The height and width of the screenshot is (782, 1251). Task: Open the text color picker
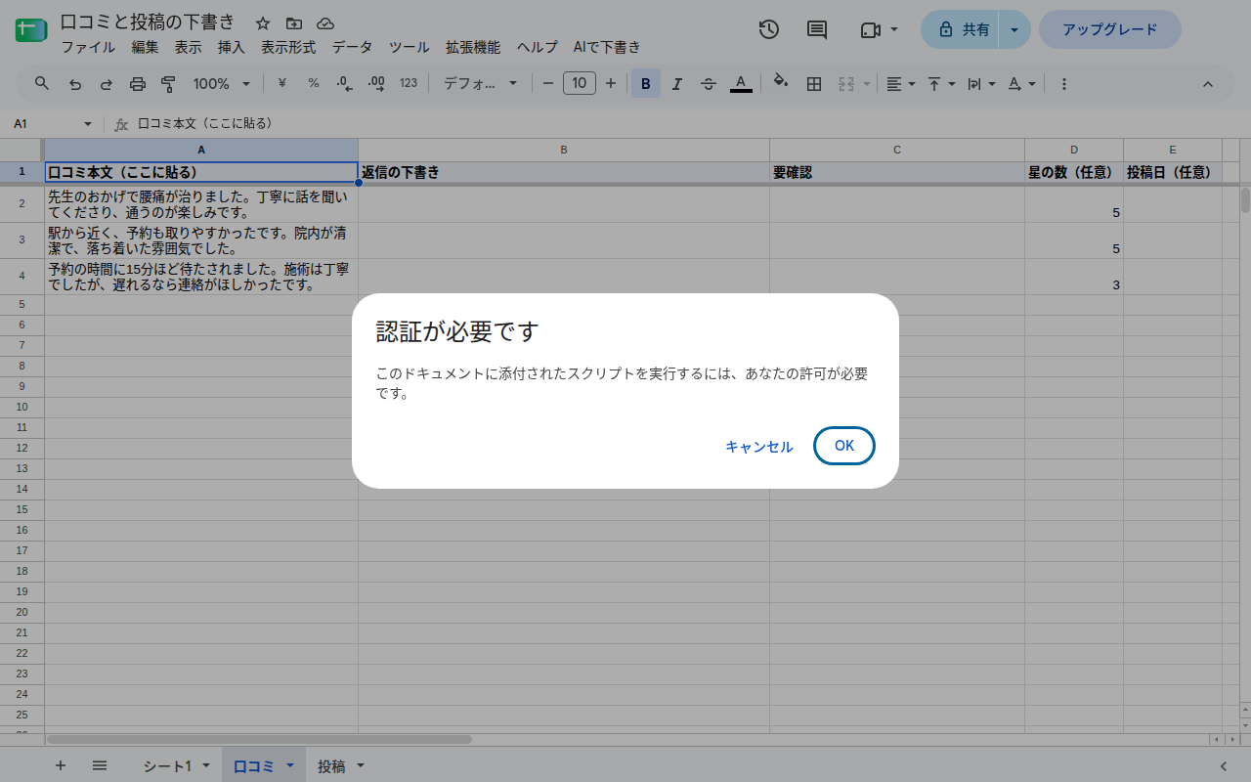click(x=741, y=84)
